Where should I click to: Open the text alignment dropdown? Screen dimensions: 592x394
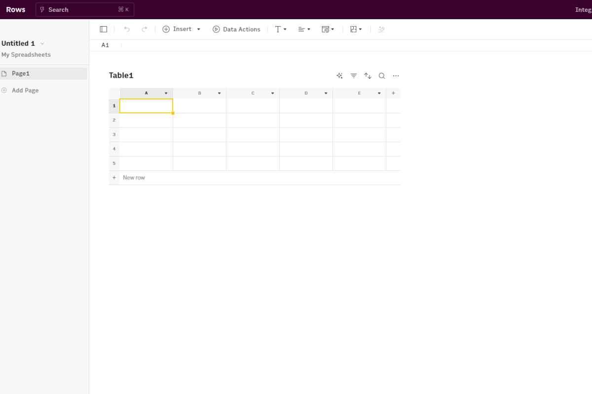point(304,30)
